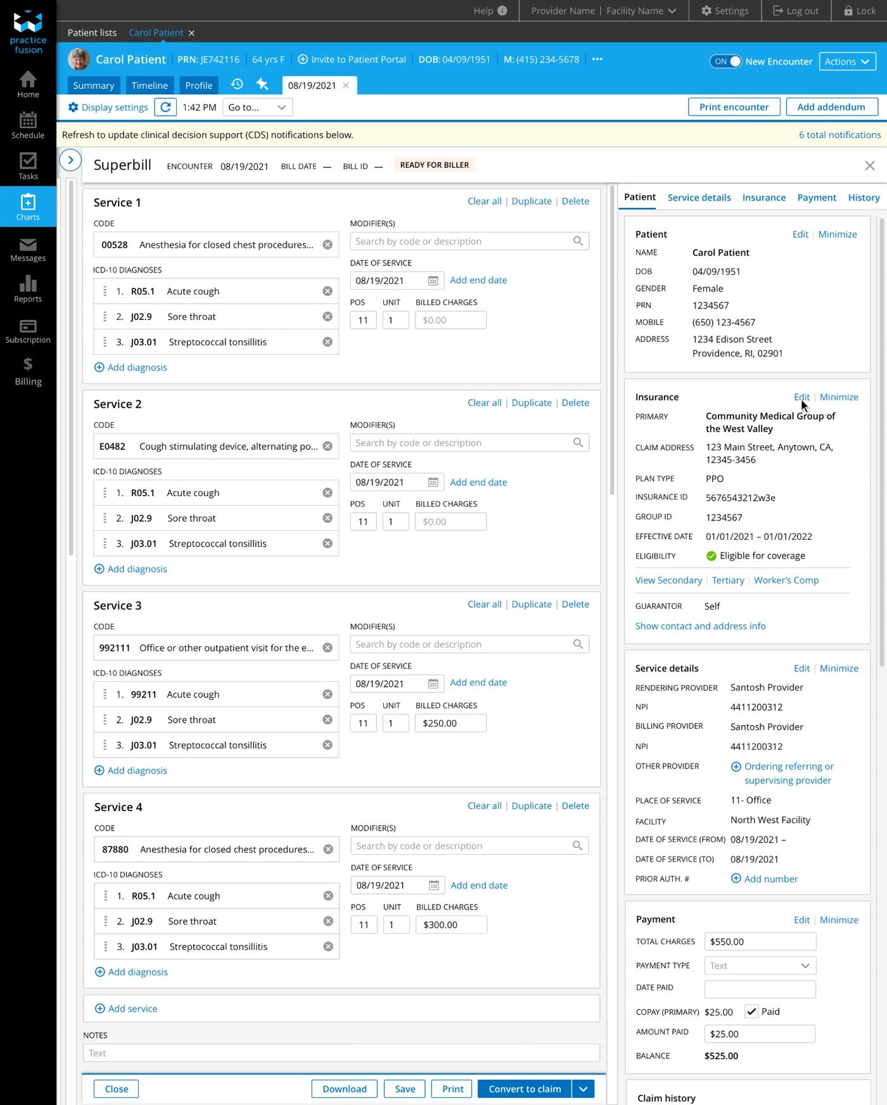
Task: Click the Convert to claim button
Action: pos(525,1089)
